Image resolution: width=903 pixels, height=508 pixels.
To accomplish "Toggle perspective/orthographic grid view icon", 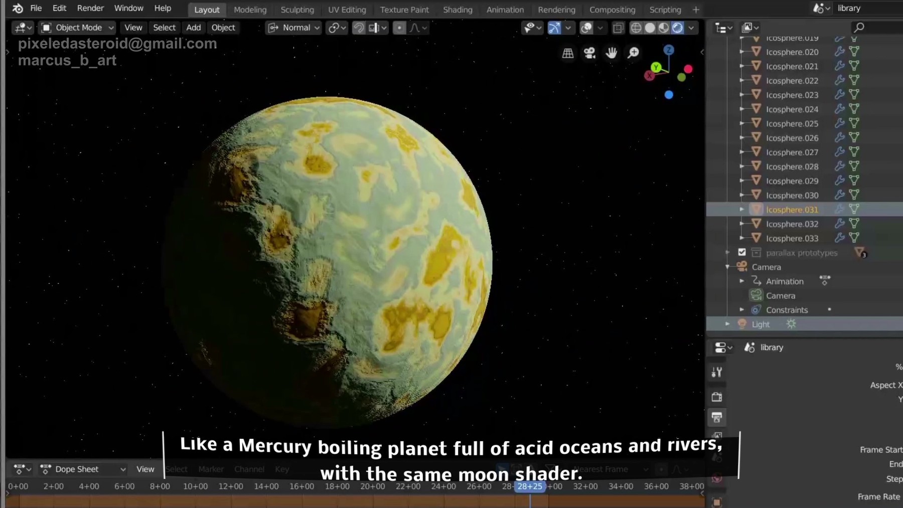I will coord(568,53).
